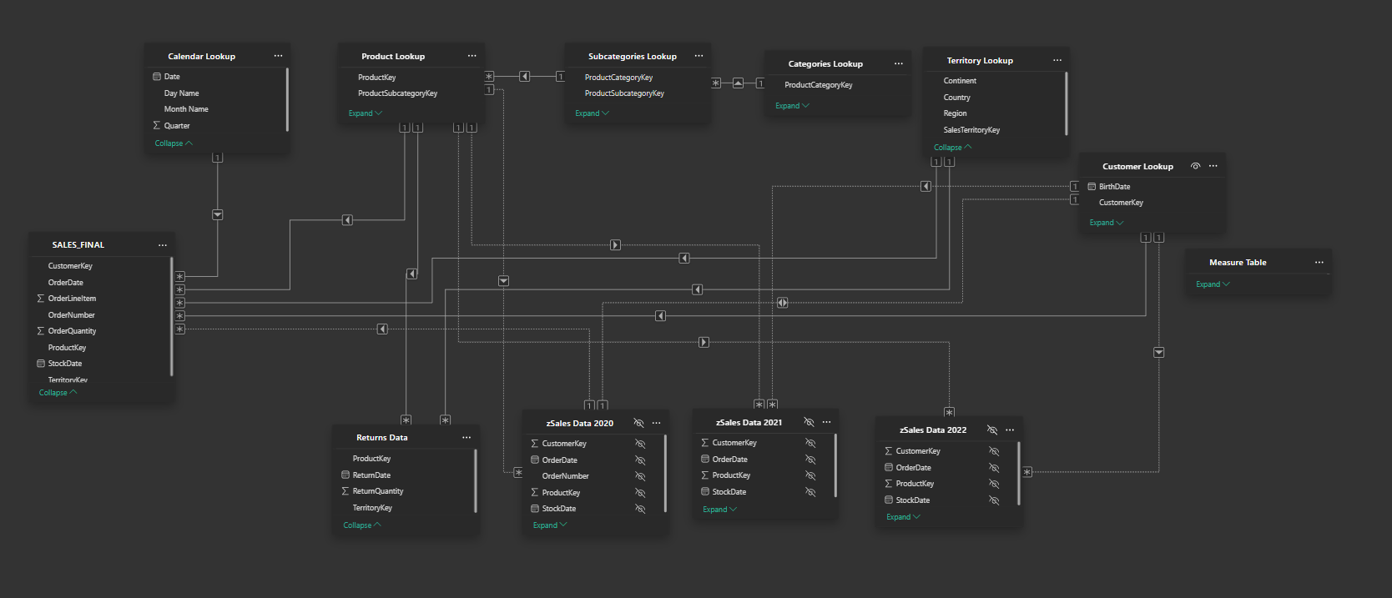
Task: Collapse the Territory Lookup table
Action: click(x=952, y=148)
